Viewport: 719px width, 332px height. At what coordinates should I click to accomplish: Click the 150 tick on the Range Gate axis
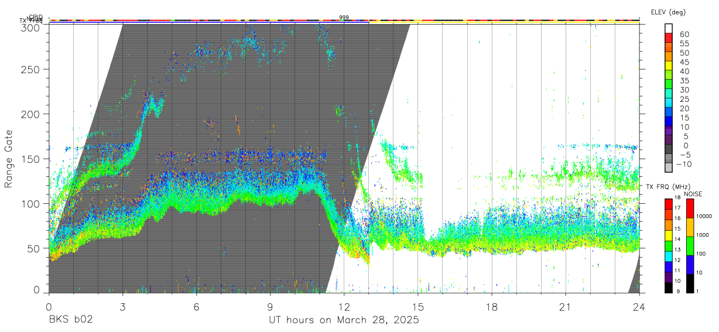tap(30, 159)
